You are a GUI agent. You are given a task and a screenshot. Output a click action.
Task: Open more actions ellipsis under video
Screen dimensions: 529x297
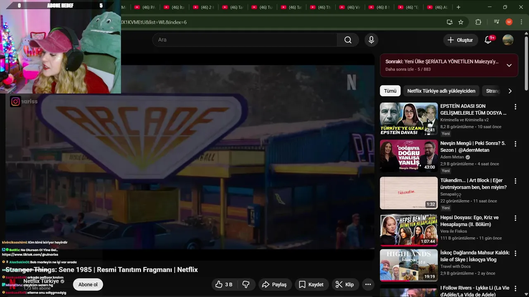point(368,285)
